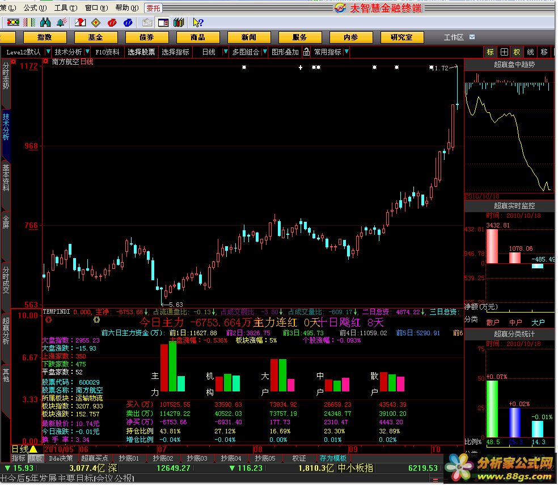Click the red question mark chart icon
The width and height of the screenshot is (558, 485).
click(x=80, y=23)
